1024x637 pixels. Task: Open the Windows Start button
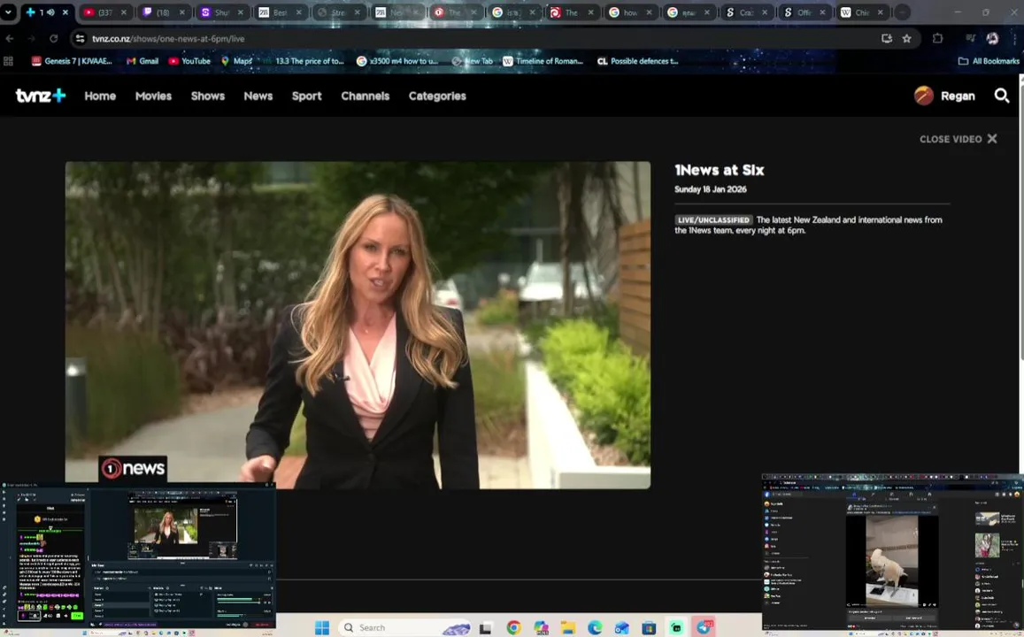(x=322, y=628)
